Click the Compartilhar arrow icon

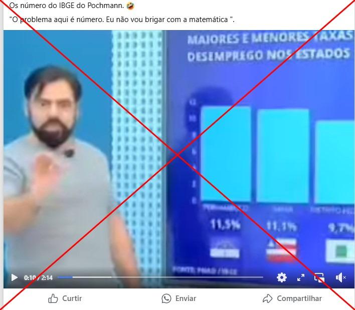coord(267,298)
